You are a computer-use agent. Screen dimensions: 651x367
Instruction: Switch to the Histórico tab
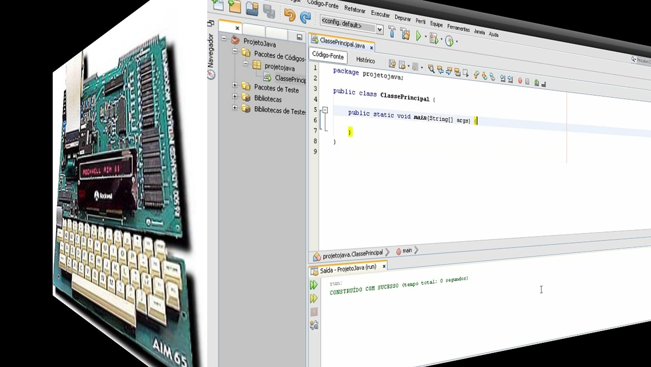click(366, 61)
